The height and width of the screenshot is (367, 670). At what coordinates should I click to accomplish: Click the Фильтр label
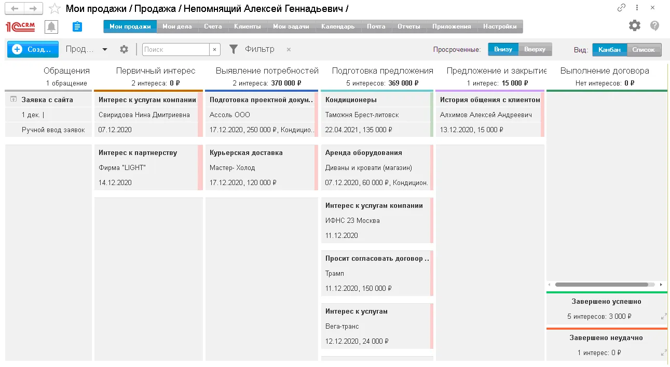click(x=259, y=49)
